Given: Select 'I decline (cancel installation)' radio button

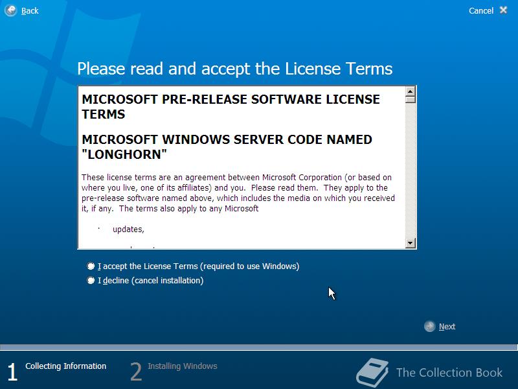Looking at the screenshot, I should tap(91, 281).
